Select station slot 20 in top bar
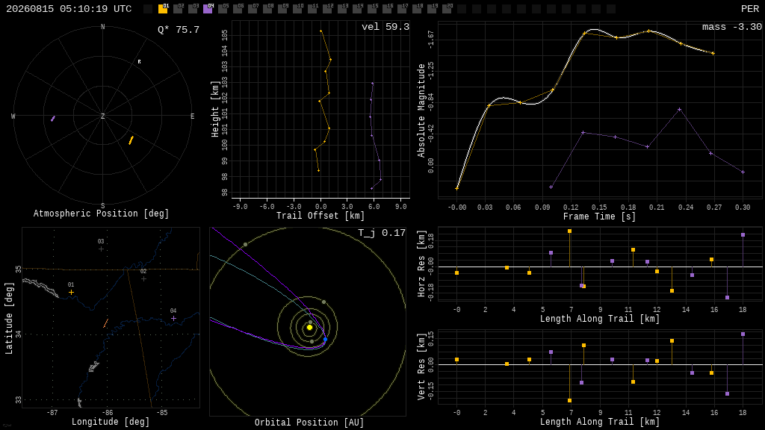This screenshot has width=765, height=430. pos(447,9)
